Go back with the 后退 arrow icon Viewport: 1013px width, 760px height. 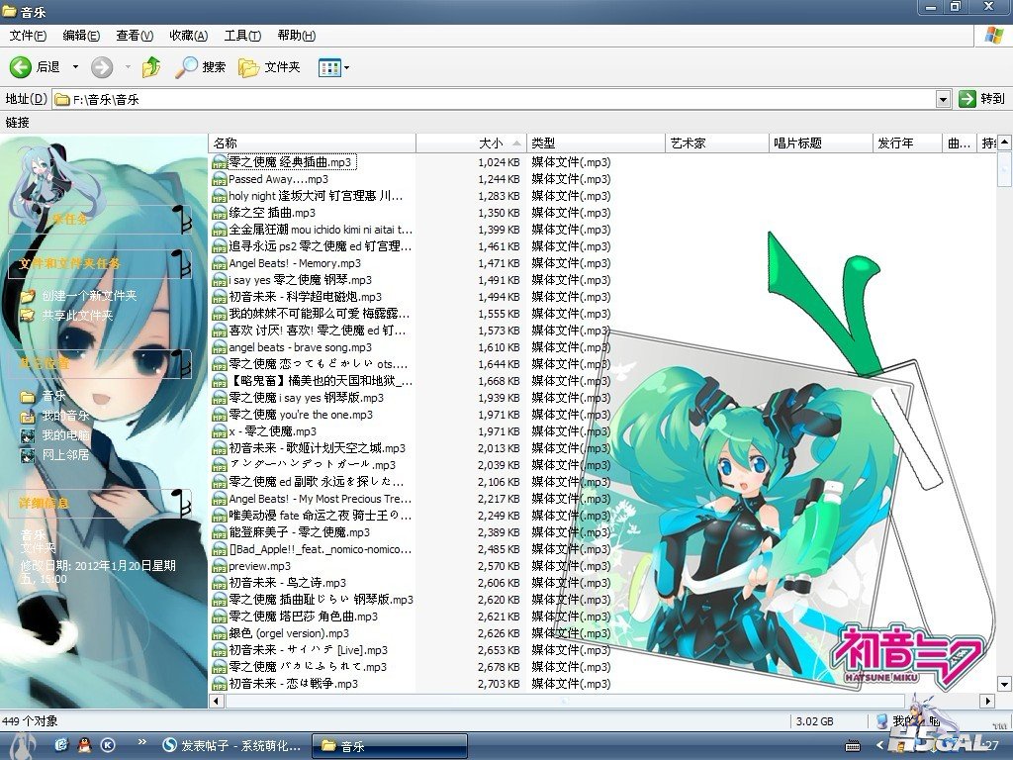pos(21,66)
